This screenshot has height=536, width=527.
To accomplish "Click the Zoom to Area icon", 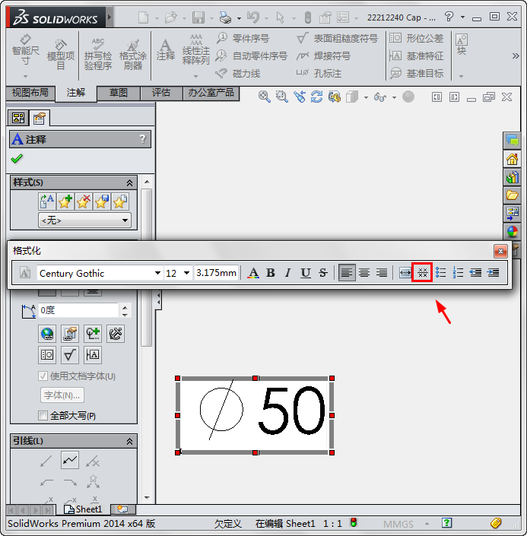I will tap(282, 97).
